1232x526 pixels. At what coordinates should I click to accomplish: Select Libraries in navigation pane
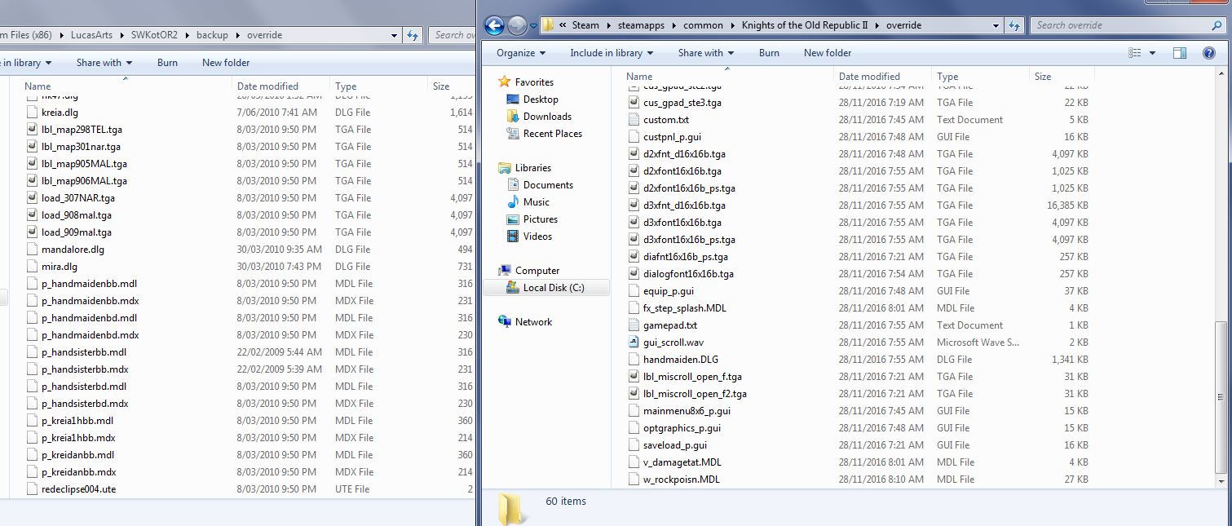point(532,168)
